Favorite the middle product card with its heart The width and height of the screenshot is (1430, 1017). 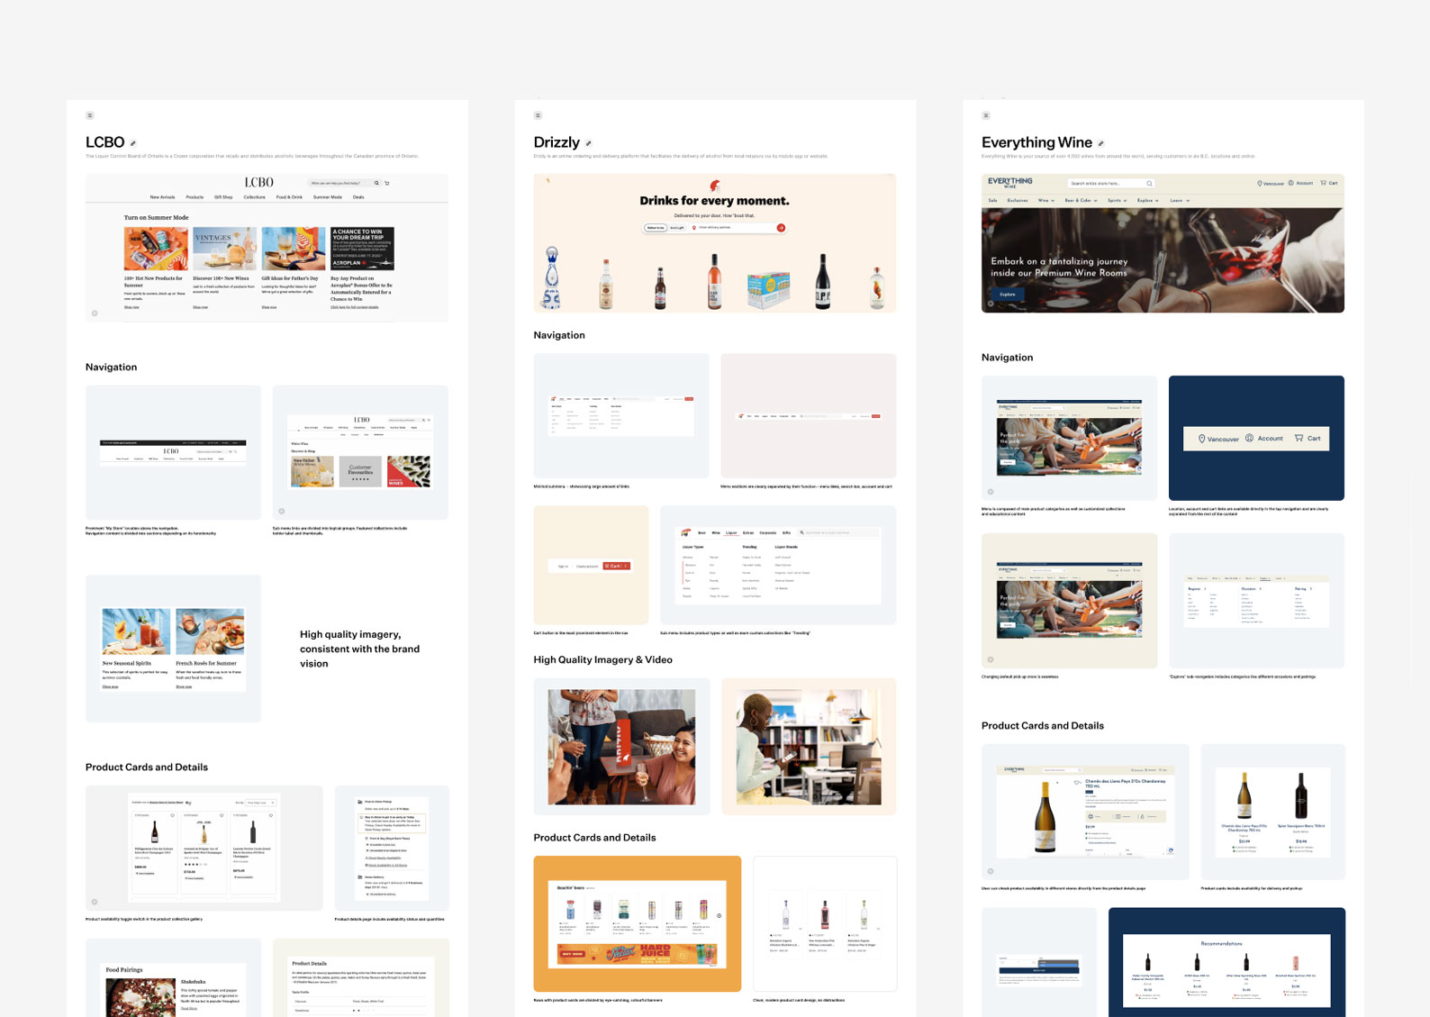click(222, 815)
